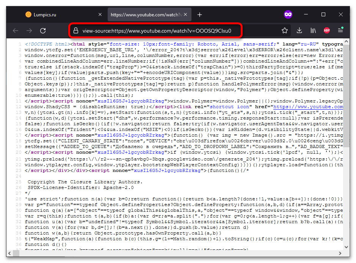
Task: Click 'Object.keys(p)' text on line 8
Action: [x=46, y=84]
